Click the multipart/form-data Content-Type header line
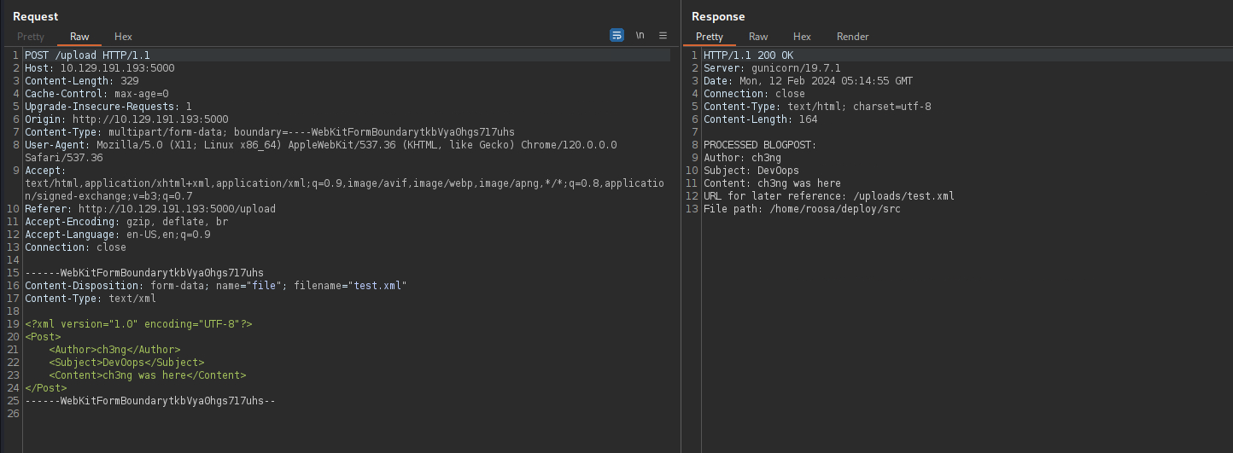This screenshot has width=1233, height=453. [x=270, y=132]
